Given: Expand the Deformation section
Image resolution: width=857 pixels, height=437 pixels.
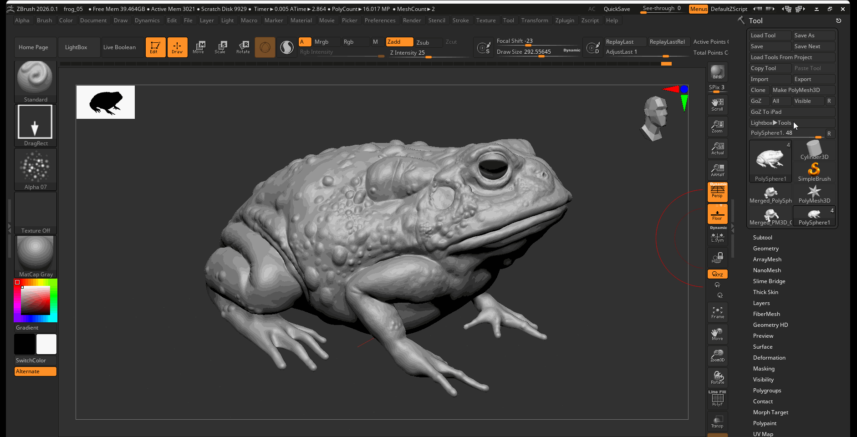Looking at the screenshot, I should [x=769, y=358].
